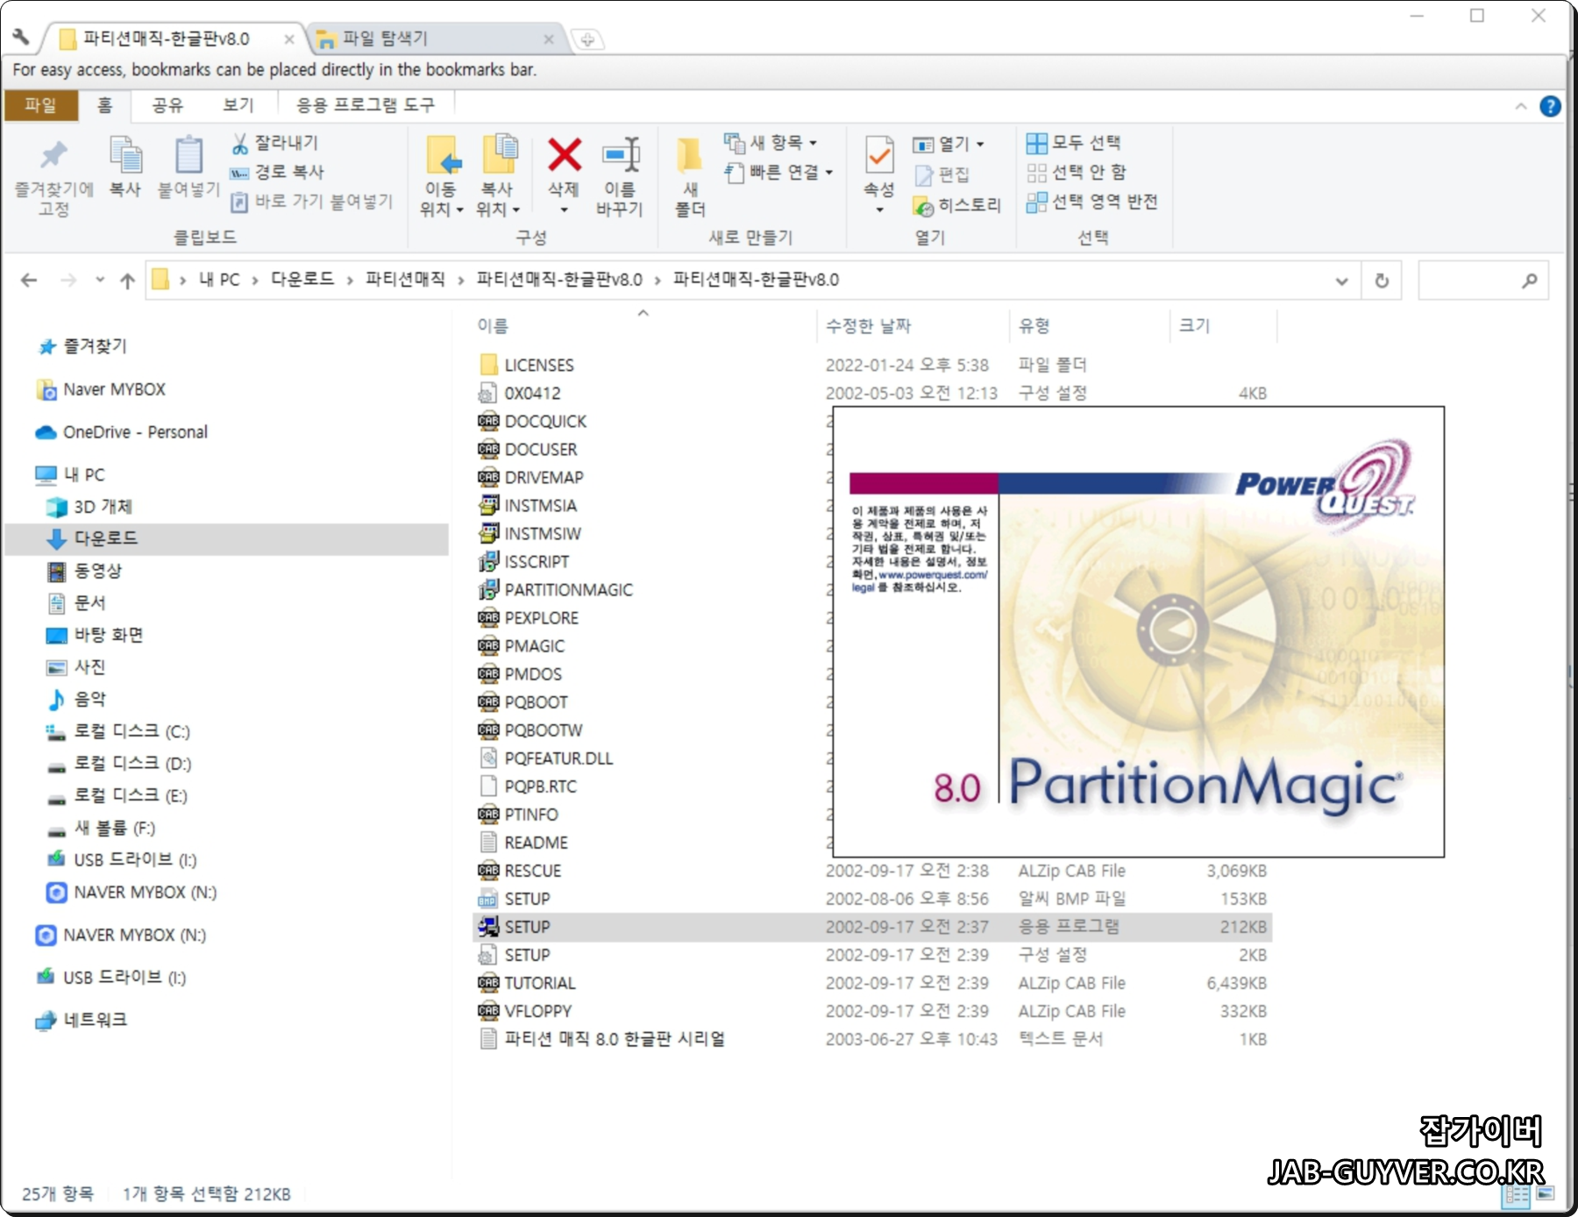Select 잘라내기 scissors command
The image size is (1578, 1217).
[275, 142]
